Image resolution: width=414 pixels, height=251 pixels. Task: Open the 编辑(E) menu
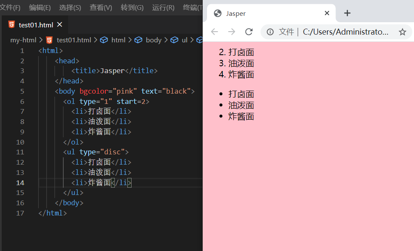(40, 8)
